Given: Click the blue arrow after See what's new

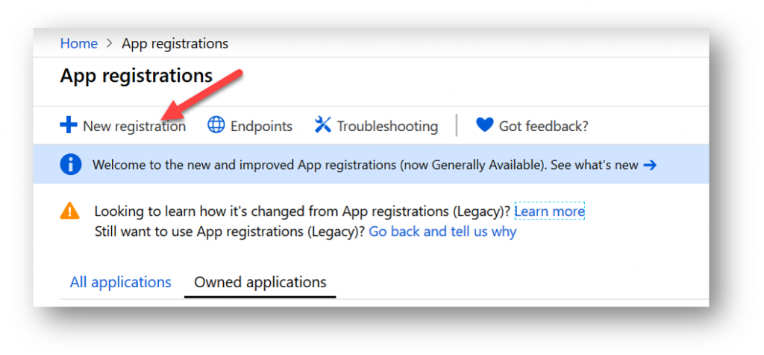Looking at the screenshot, I should click(650, 165).
